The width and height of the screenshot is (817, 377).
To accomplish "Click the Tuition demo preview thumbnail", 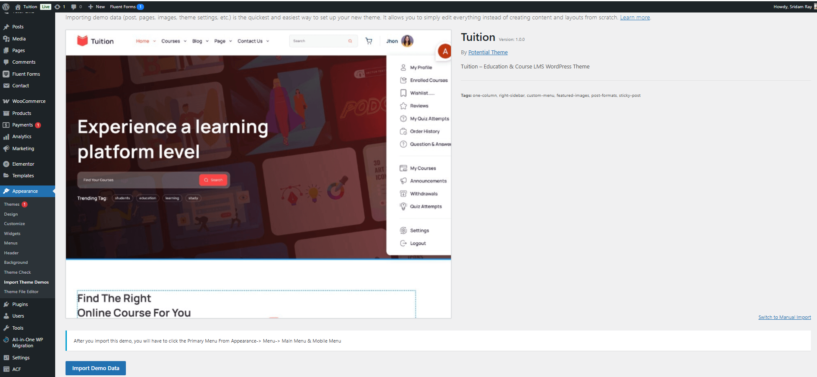I will point(258,174).
